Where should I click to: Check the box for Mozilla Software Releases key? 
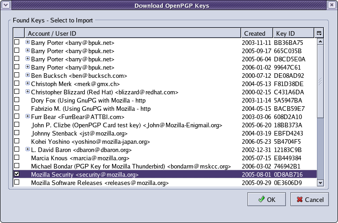coord(16,182)
